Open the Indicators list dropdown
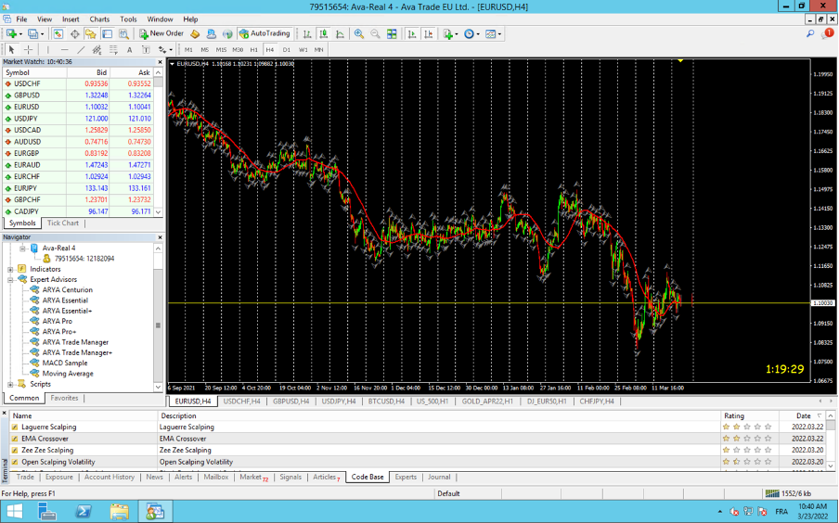This screenshot has width=839, height=523. [457, 34]
